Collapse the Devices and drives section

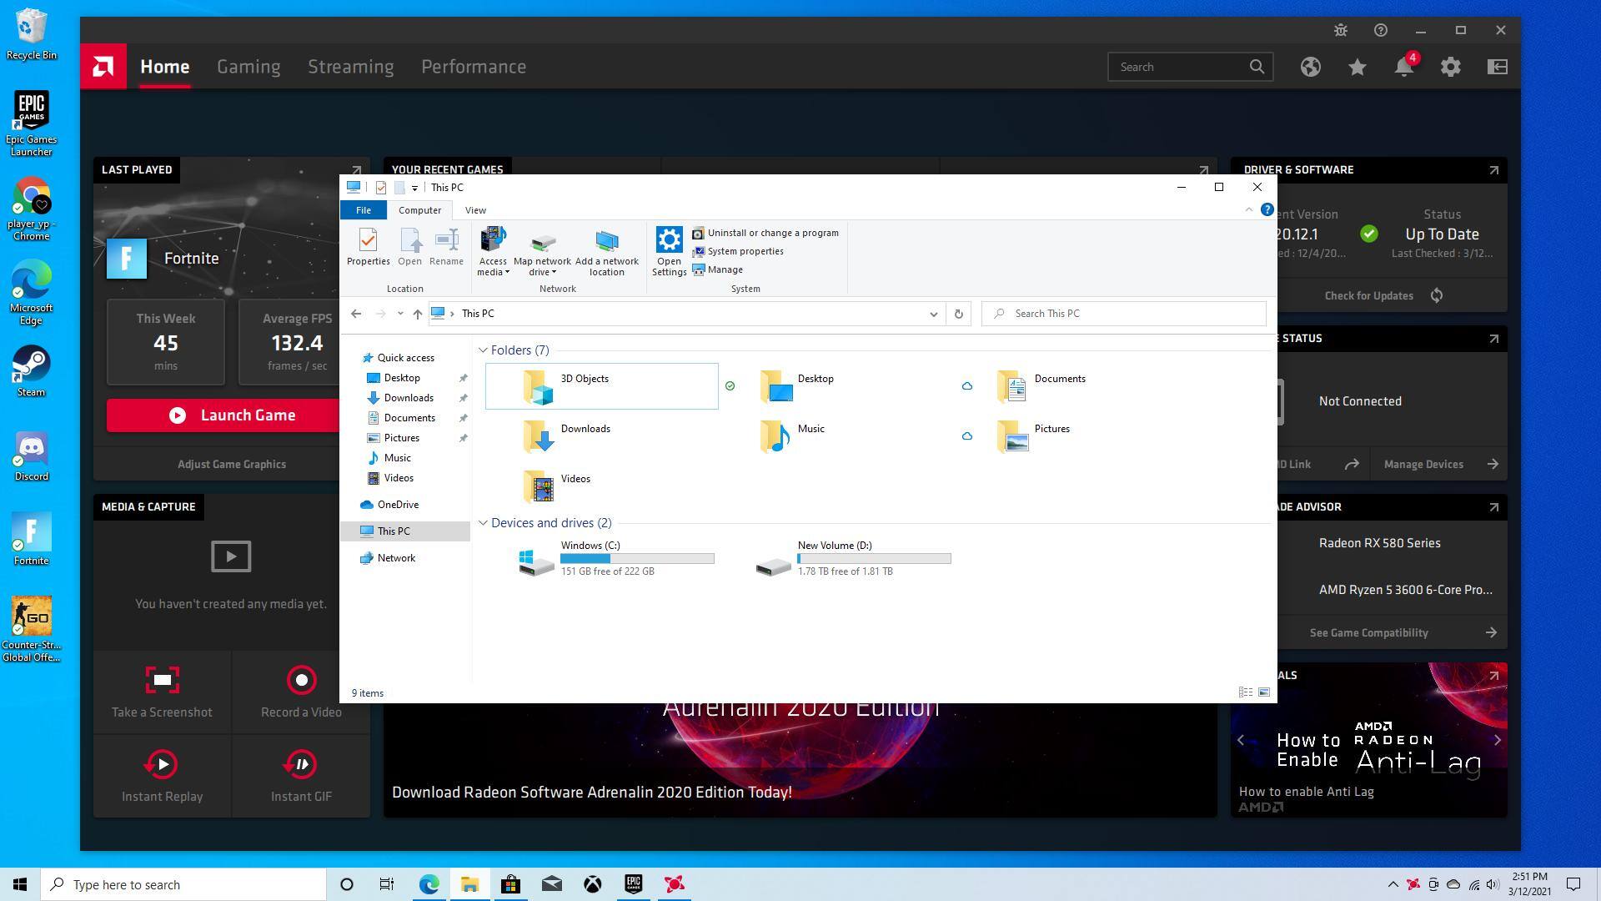(483, 523)
